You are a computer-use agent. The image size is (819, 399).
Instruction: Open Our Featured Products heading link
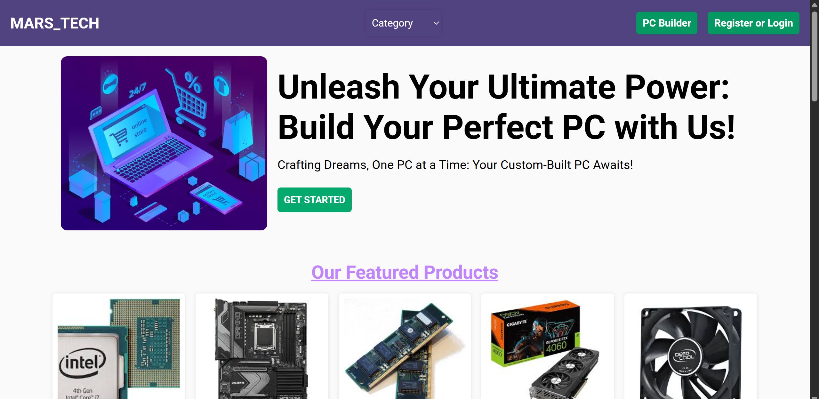coord(405,272)
